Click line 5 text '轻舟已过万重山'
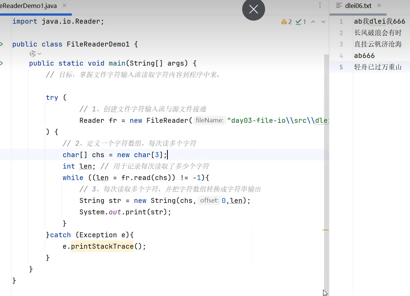The height and width of the screenshot is (296, 410). pyautogui.click(x=378, y=67)
